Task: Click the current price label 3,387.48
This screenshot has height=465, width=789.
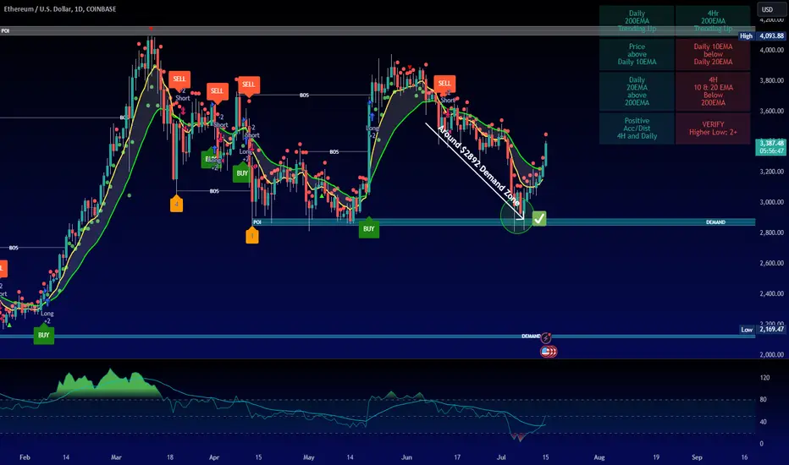Action: (771, 143)
